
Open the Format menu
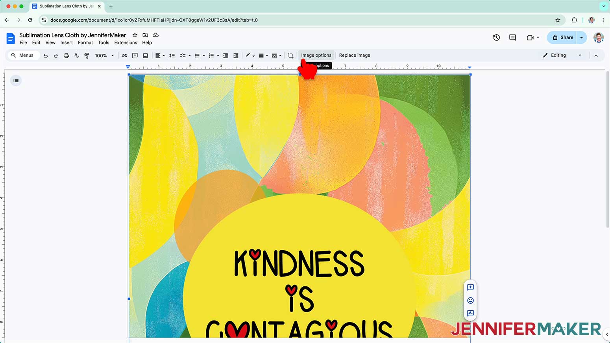coord(85,42)
